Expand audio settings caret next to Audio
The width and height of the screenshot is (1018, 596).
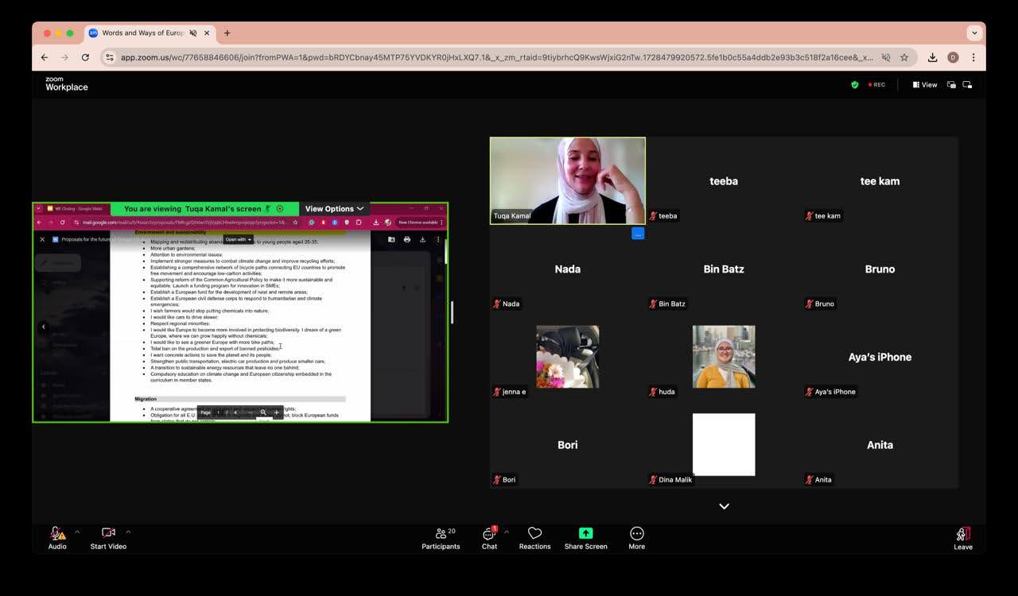[77, 532]
